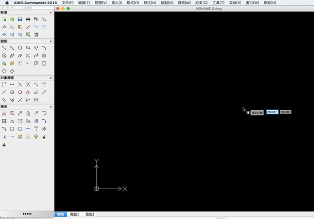Select the Spline curve tool in the Draw panel
Screen dimensions: 314x219
click(x=36, y=55)
